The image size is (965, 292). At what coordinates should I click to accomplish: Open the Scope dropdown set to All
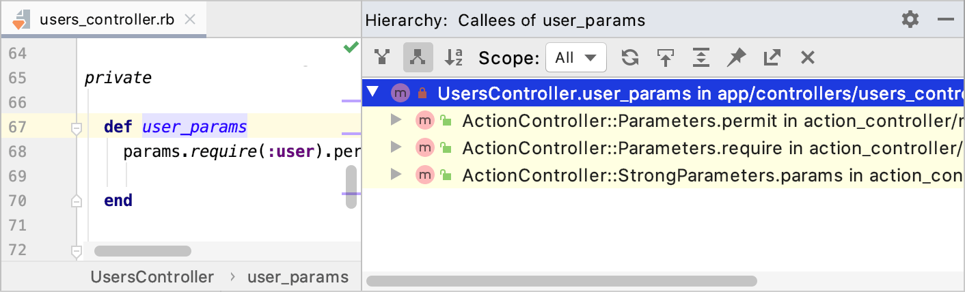pos(575,58)
